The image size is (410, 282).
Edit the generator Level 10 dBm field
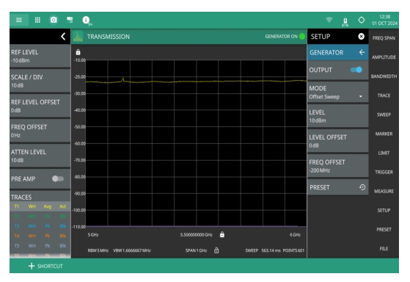tap(337, 116)
